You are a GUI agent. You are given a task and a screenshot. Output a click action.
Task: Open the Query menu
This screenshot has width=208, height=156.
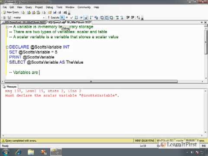[29, 7]
